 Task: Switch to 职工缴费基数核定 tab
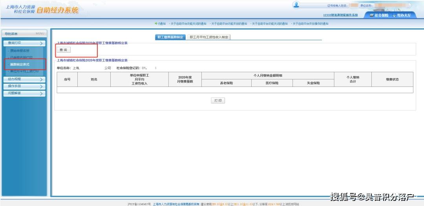tap(170, 37)
